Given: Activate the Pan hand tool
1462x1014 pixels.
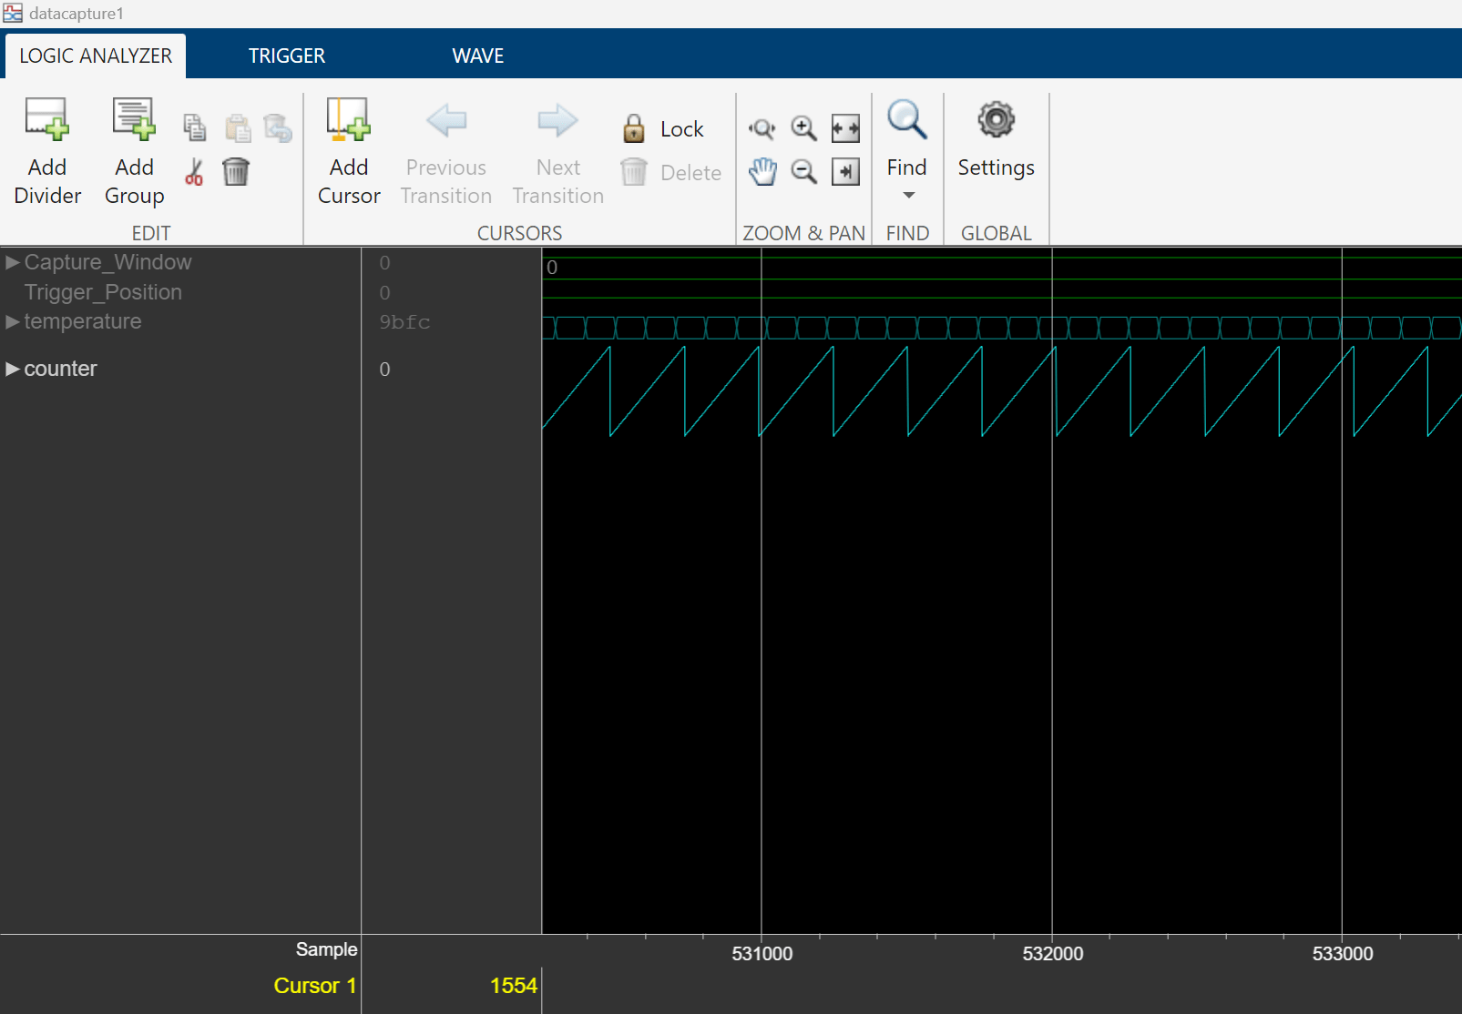Looking at the screenshot, I should 763,171.
